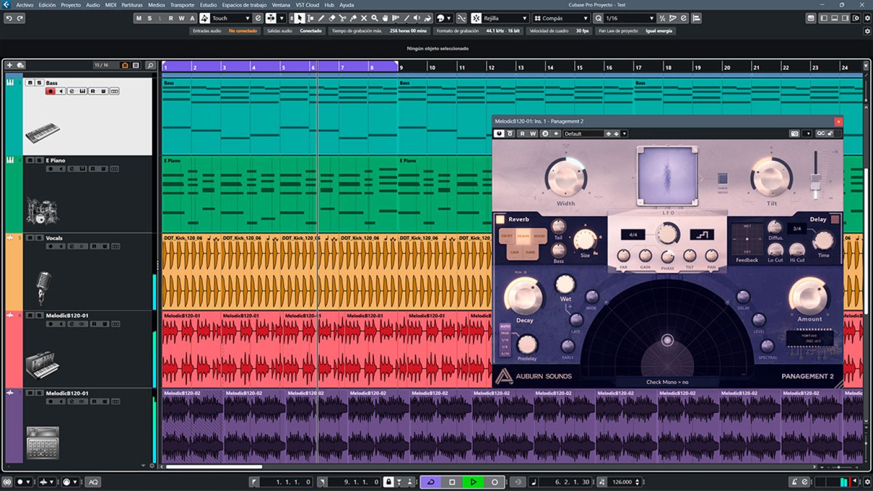Select the Erase tool
The image size is (873, 491).
click(332, 18)
